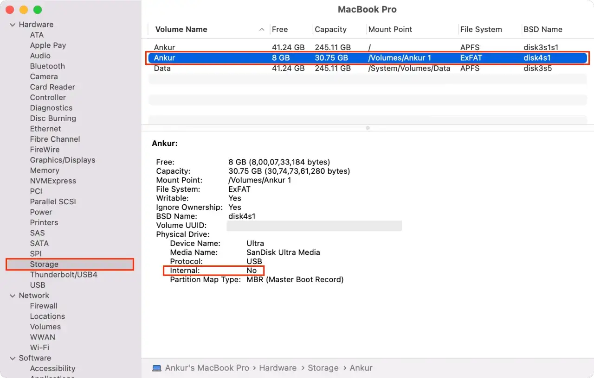The width and height of the screenshot is (594, 378).
Task: Click the laptop icon in path bar
Action: tap(157, 368)
